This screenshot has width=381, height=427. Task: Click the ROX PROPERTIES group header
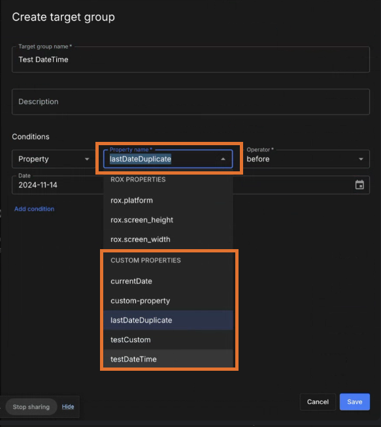(x=138, y=180)
